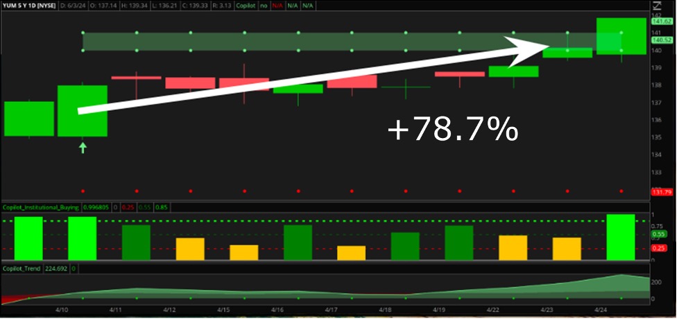
Task: Click the green up-arrow buy signal
Action: (83, 147)
